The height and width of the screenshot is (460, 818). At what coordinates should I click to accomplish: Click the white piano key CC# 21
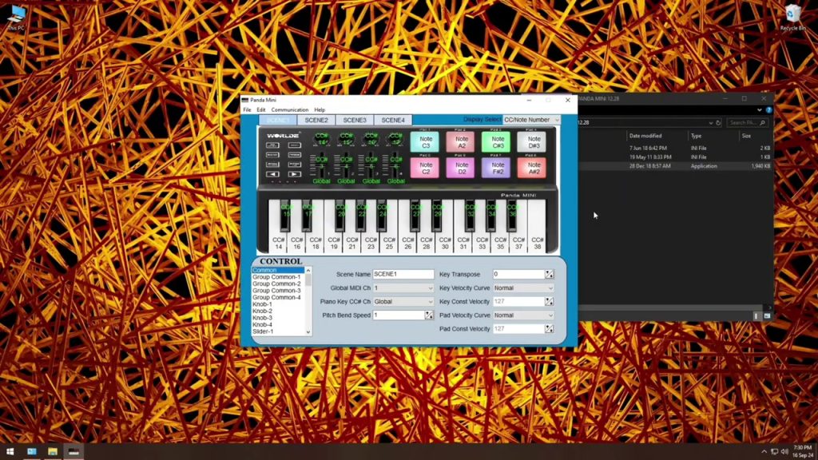coord(352,243)
